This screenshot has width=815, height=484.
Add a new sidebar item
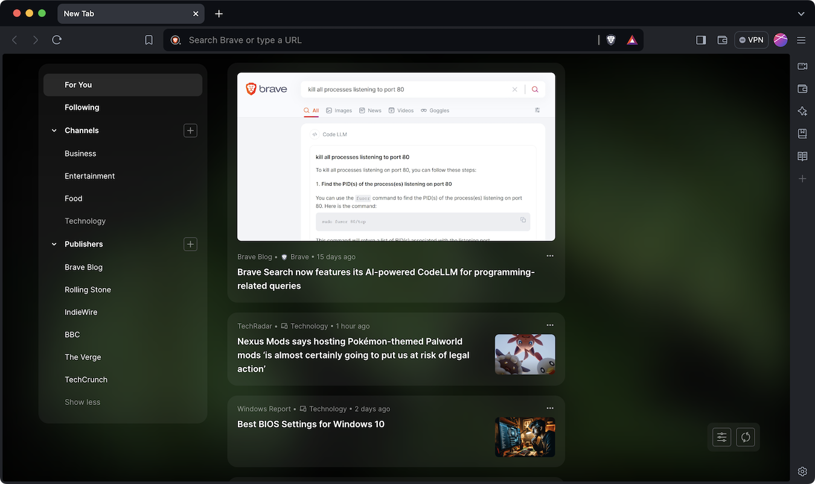pos(802,178)
